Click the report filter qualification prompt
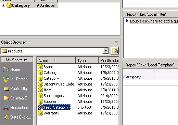Viewport: 178px width, 125px height. [154, 21]
